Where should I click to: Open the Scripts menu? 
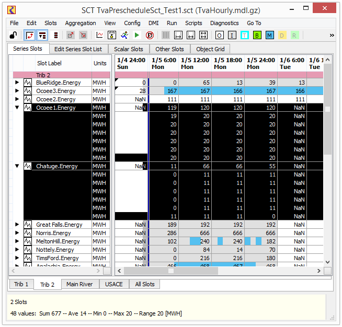(193, 23)
